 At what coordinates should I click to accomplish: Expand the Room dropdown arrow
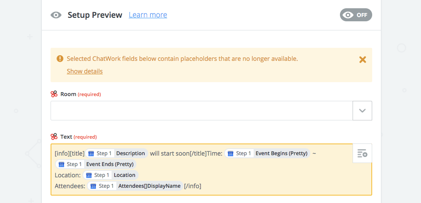coord(362,111)
